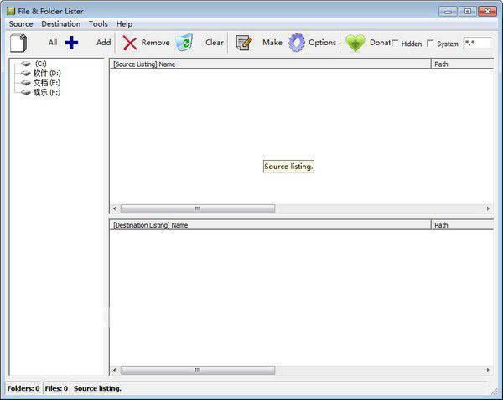Screen dimensions: 503x400
Task: Click the All button label
Action: tap(53, 43)
